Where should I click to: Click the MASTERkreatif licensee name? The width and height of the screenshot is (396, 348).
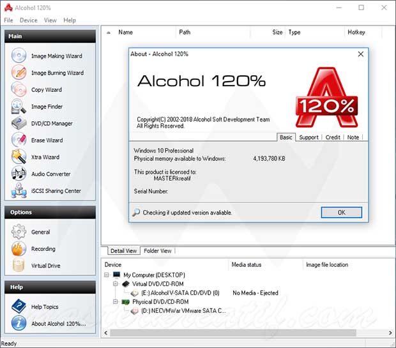(x=172, y=178)
